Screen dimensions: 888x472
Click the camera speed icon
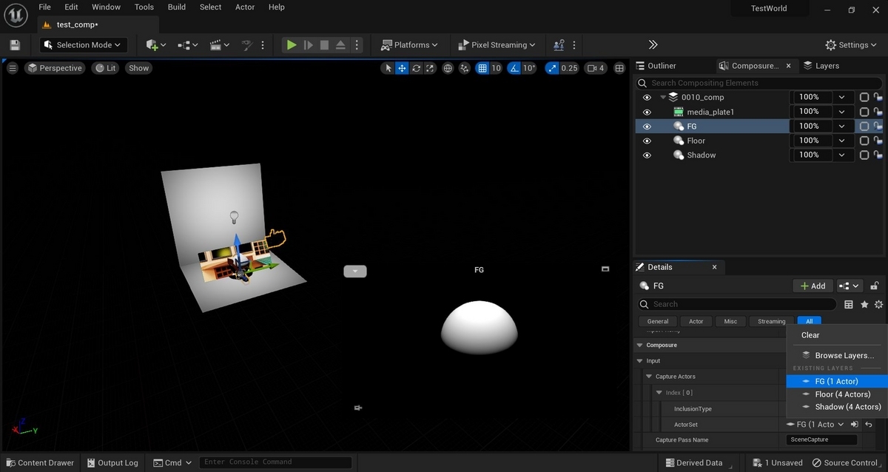[x=592, y=68]
